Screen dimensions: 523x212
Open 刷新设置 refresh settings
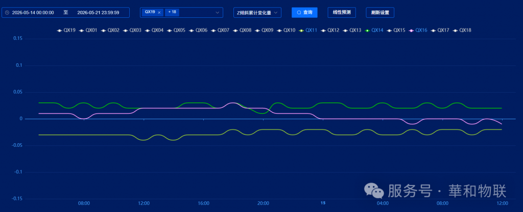[380, 12]
